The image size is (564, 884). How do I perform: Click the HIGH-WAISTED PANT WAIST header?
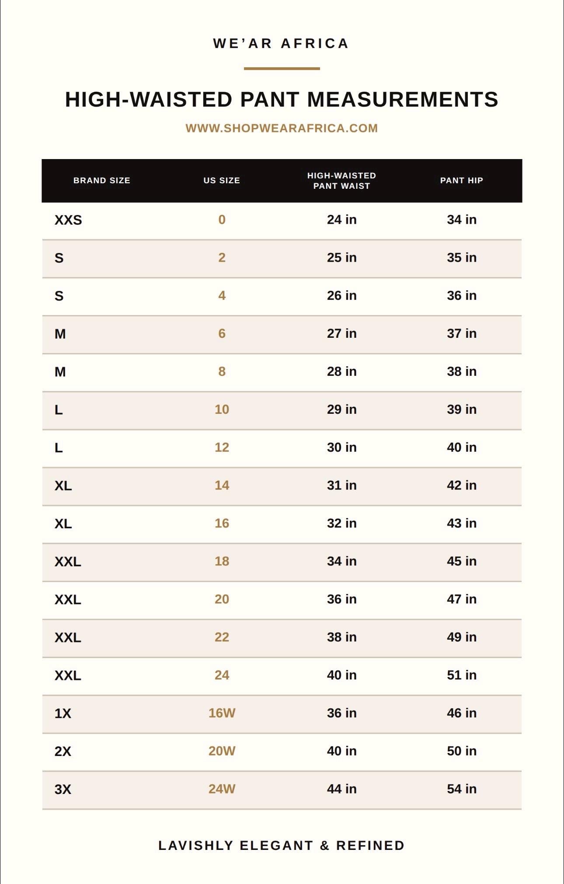point(341,180)
